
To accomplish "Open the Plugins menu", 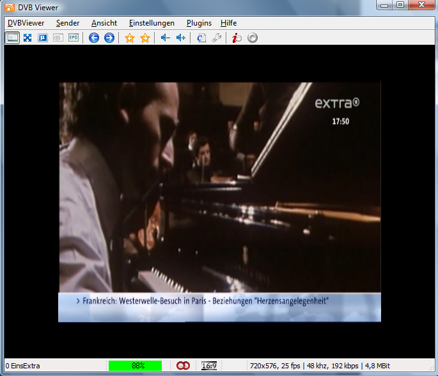I will click(199, 22).
